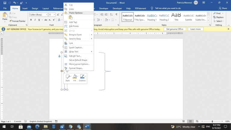Open the PDFelement tab

click(140, 8)
